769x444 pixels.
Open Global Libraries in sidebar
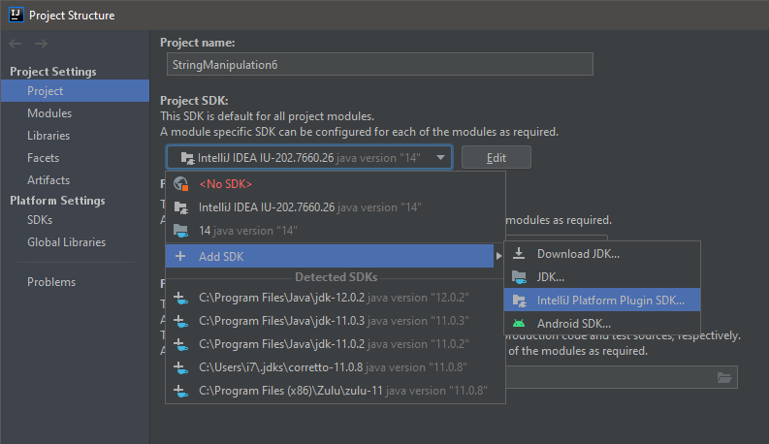click(x=75, y=242)
